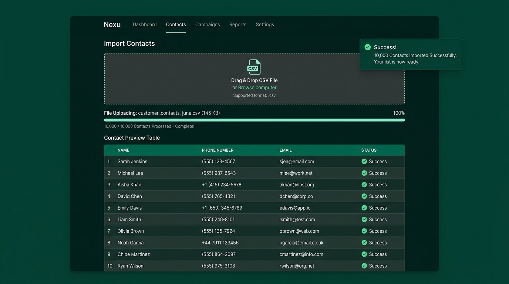
Task: Click Olivia Brown's success status icon
Action: click(364, 231)
